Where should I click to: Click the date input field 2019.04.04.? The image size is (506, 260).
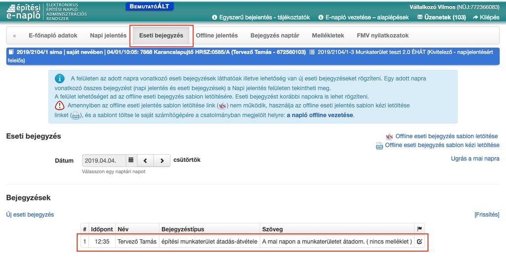(x=104, y=160)
